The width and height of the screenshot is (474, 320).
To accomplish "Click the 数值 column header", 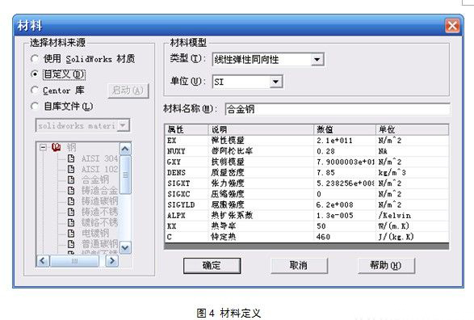I will 345,129.
